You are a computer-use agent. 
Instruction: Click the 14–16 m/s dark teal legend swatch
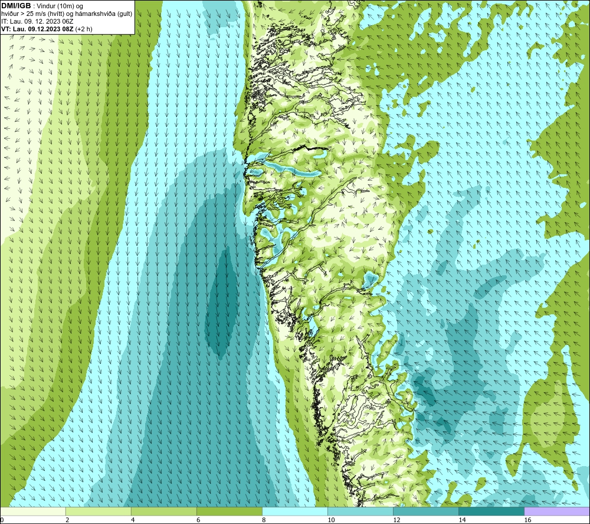491,512
